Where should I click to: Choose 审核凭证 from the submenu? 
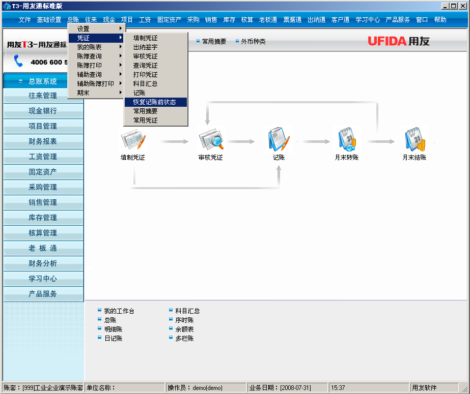[156, 56]
